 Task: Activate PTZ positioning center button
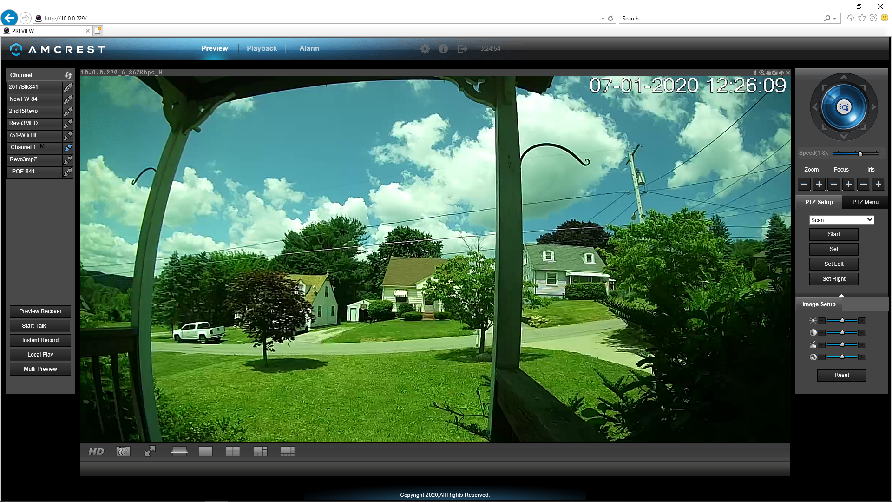pos(844,107)
